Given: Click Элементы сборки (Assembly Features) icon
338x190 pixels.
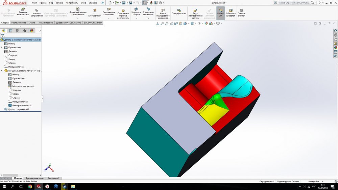Looking at the screenshot, I should tap(136, 9).
